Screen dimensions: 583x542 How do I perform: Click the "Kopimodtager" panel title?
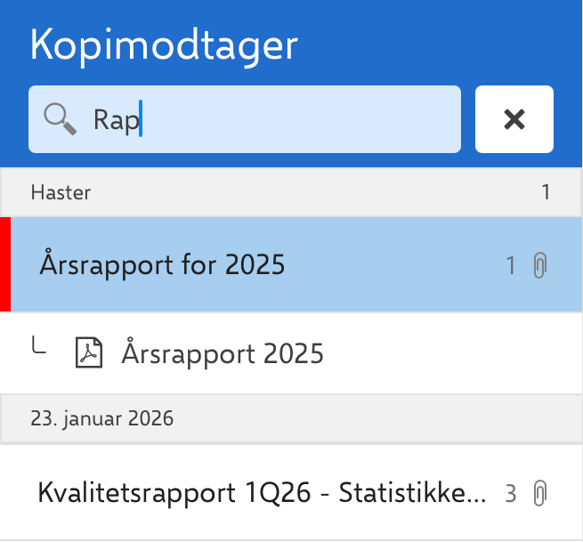(164, 45)
